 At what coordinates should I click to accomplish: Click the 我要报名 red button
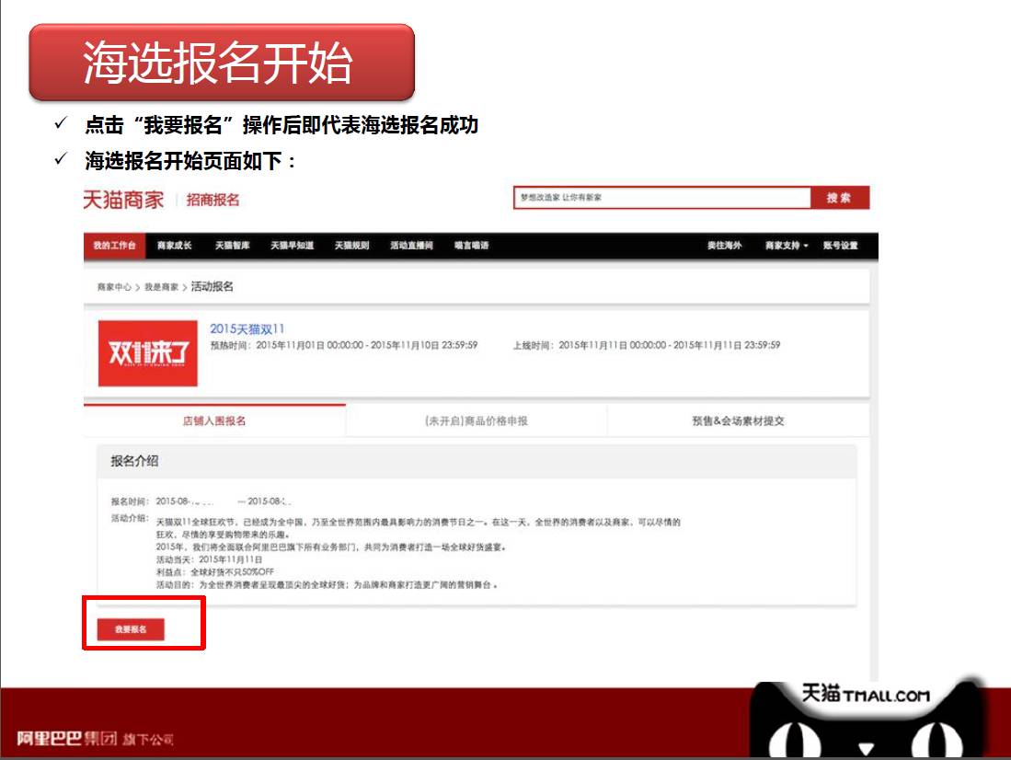point(131,629)
